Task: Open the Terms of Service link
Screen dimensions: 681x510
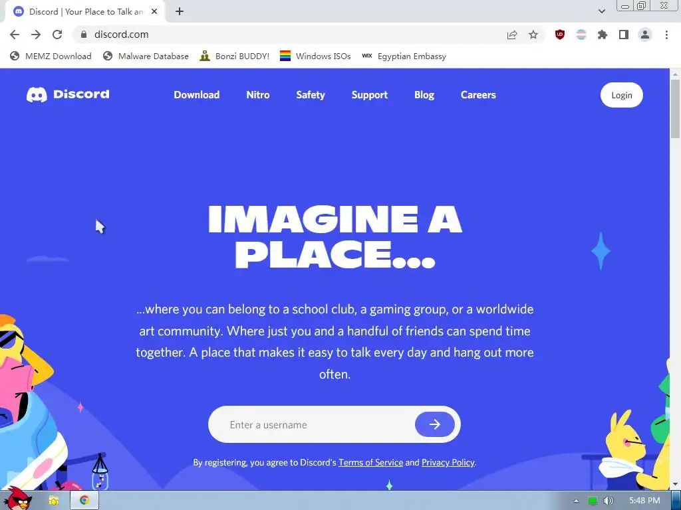Action: (x=371, y=463)
